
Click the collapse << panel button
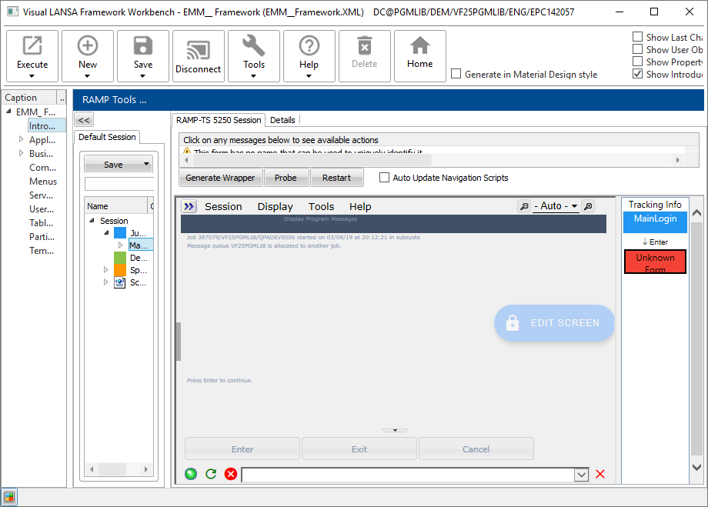tap(84, 120)
